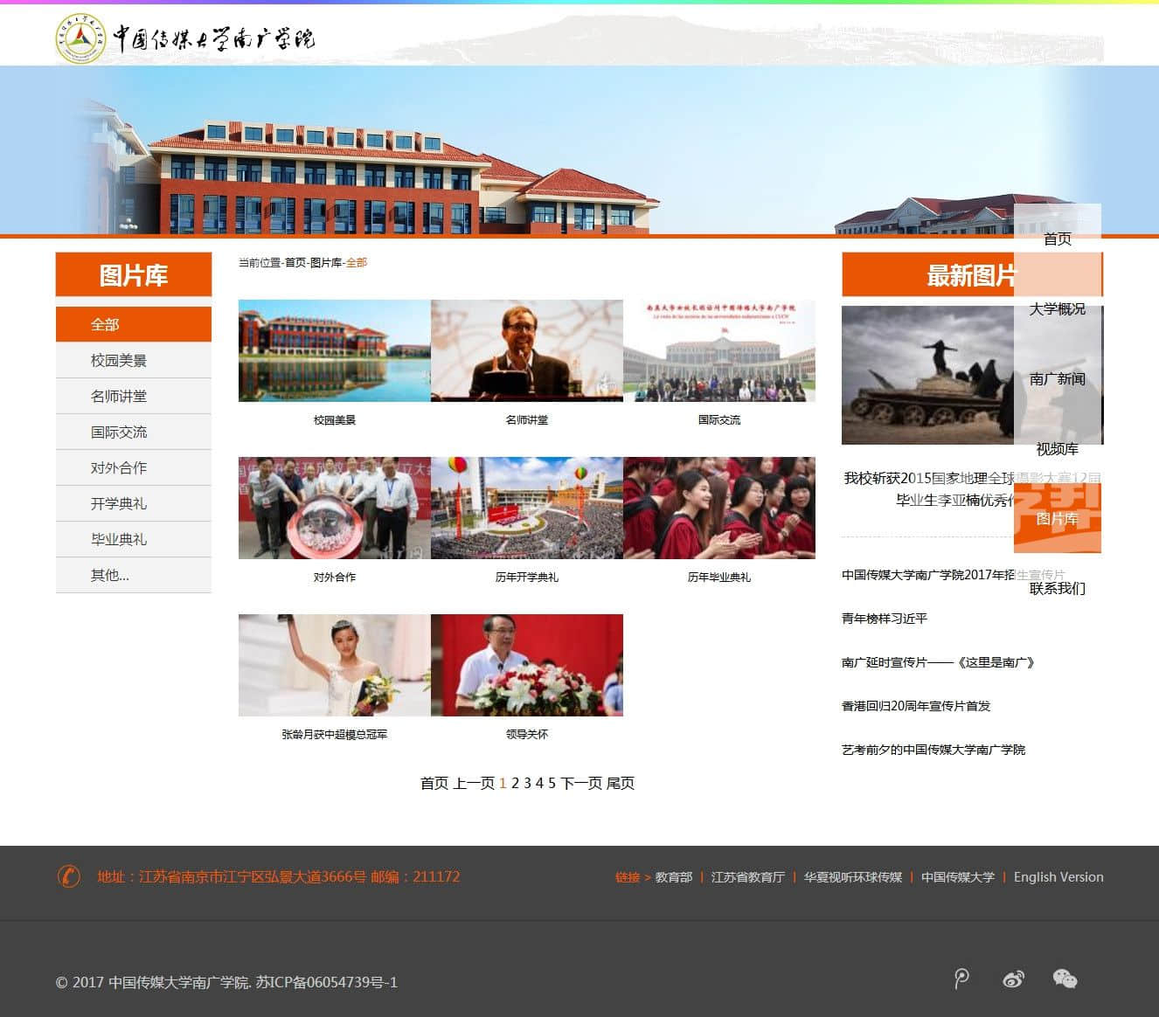Open news link 青年榜样习近平

[885, 619]
